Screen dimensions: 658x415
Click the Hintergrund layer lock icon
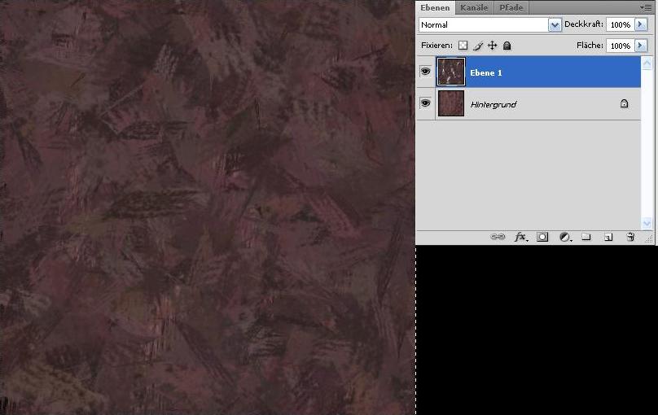(x=624, y=103)
